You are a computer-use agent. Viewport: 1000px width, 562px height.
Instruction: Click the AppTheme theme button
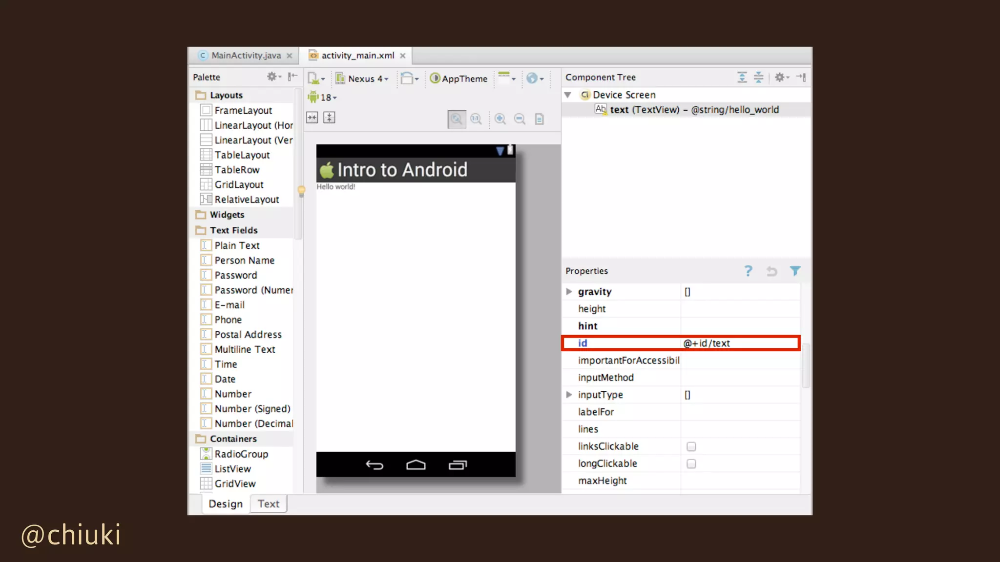pos(459,79)
